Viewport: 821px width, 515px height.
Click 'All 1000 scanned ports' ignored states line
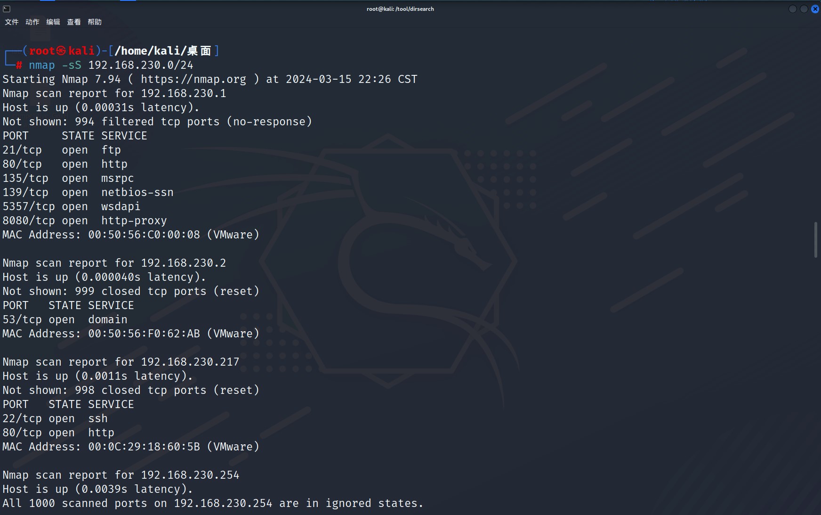[213, 503]
